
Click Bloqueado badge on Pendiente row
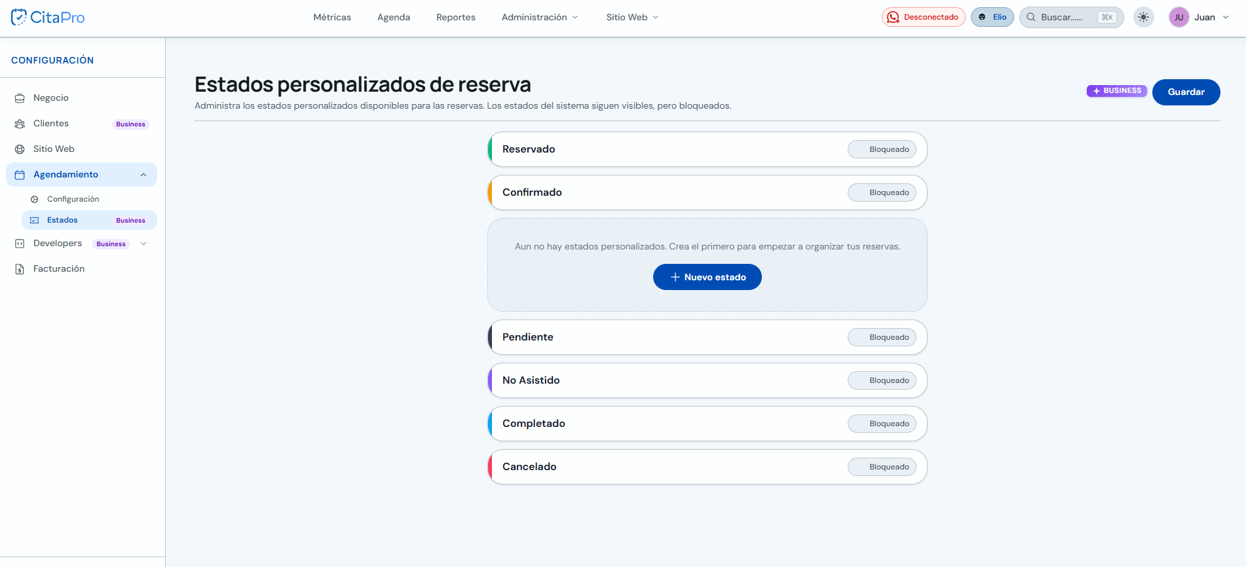tap(882, 337)
